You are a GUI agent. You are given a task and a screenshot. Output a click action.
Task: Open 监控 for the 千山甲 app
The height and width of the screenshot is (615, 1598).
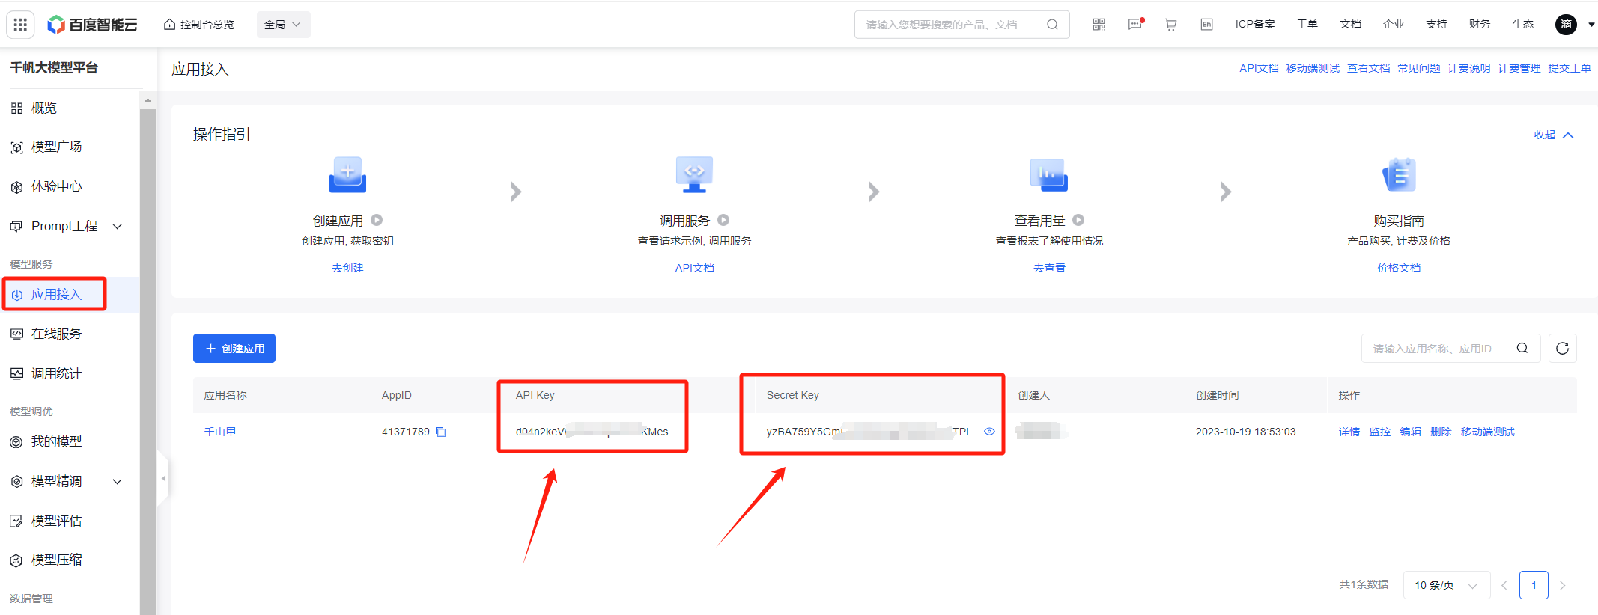[x=1380, y=432]
